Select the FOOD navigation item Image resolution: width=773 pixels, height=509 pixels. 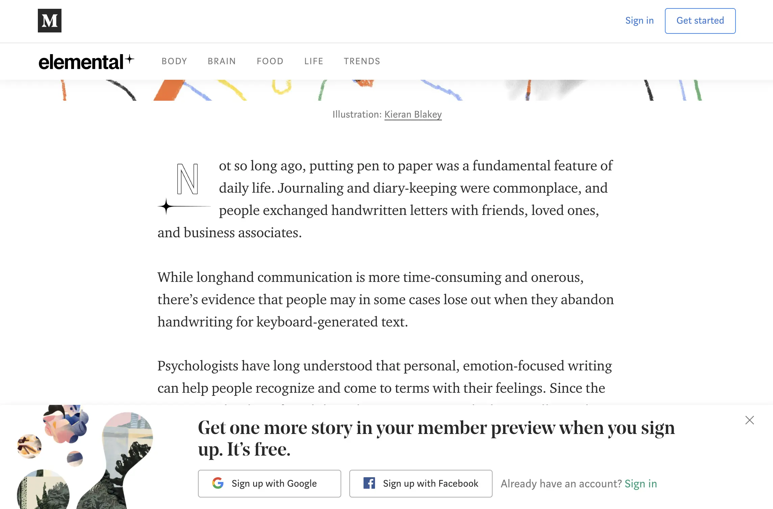coord(270,61)
